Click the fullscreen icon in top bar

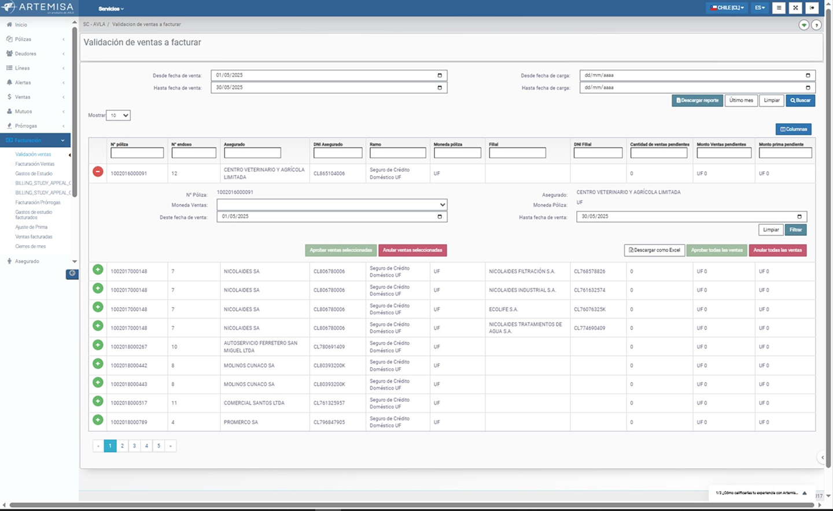pyautogui.click(x=795, y=8)
